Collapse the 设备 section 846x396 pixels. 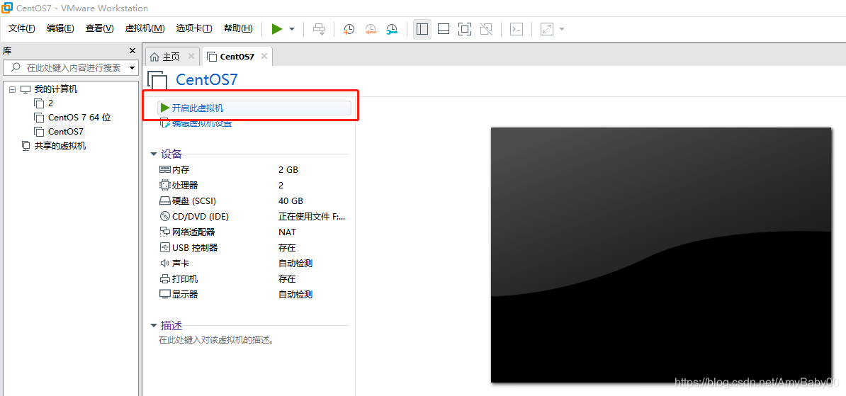pos(154,154)
